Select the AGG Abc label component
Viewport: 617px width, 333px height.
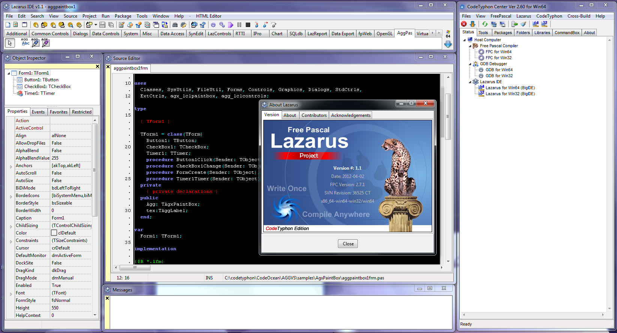pos(25,42)
